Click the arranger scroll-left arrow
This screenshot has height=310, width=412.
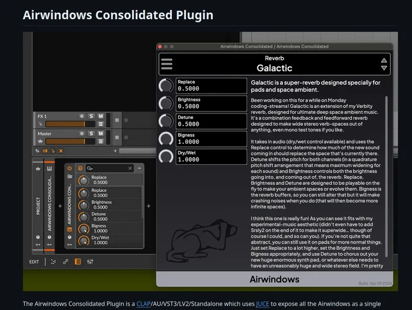point(115,151)
